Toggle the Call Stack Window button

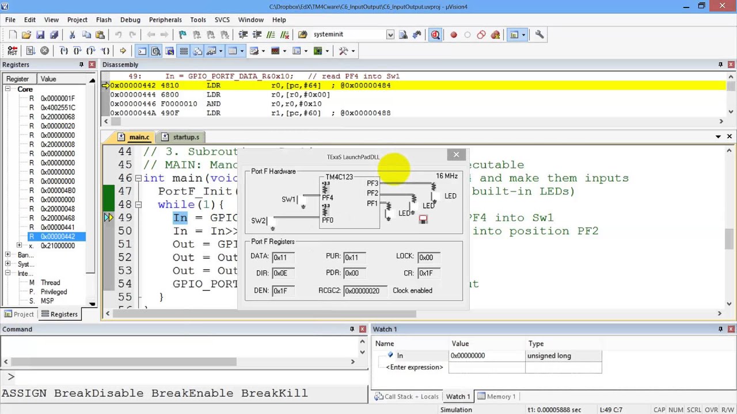(197, 51)
